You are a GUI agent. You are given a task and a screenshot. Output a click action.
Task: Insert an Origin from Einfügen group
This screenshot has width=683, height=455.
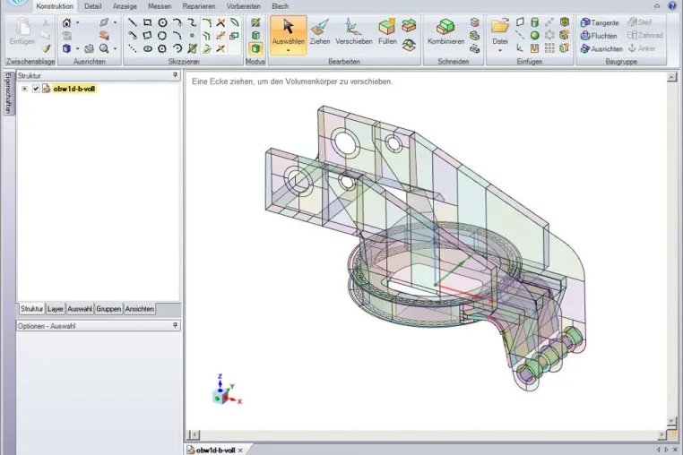tap(520, 47)
